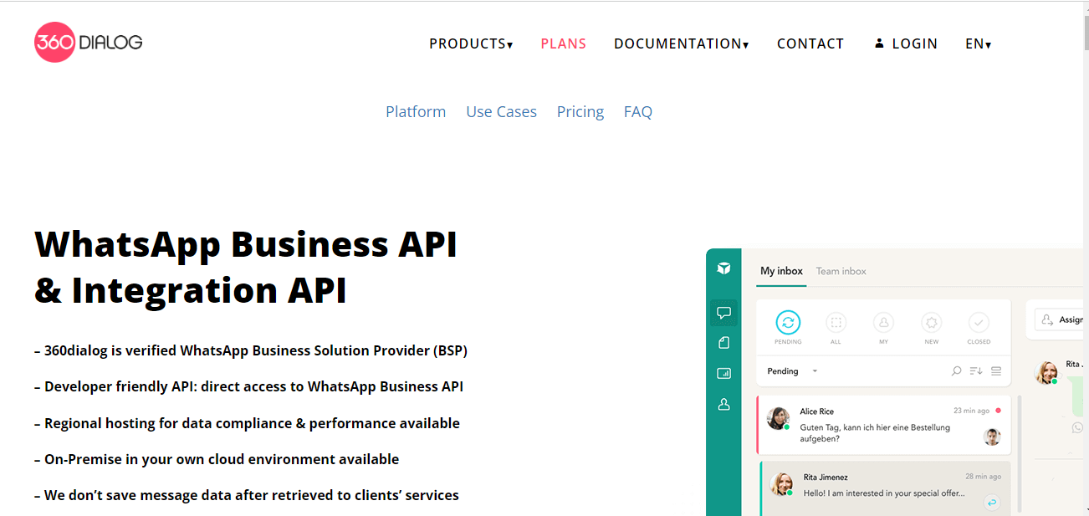Click the "& Integration API" heading line
Image resolution: width=1089 pixels, height=516 pixels.
191,289
